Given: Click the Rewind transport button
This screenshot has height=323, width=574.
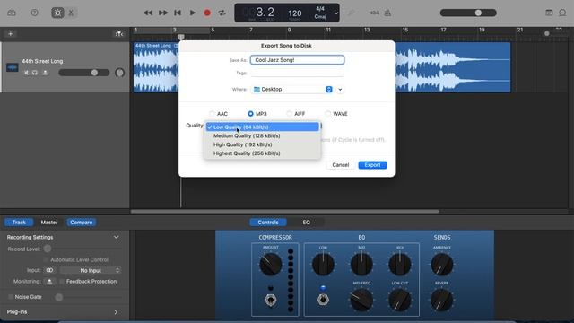Looking at the screenshot, I should pyautogui.click(x=148, y=13).
